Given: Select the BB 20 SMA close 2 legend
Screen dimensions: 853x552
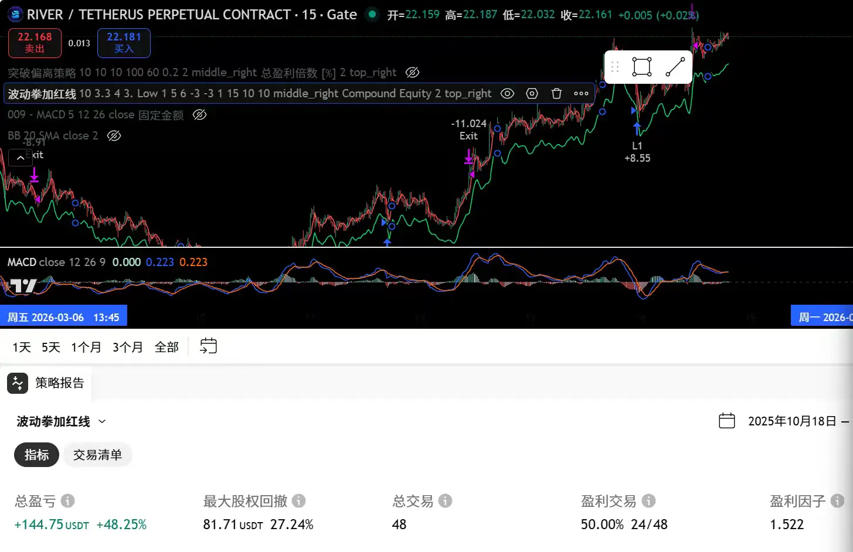Looking at the screenshot, I should pos(53,136).
